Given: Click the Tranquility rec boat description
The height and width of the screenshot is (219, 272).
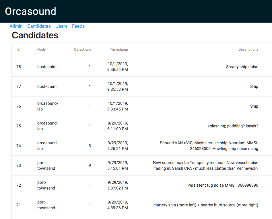Looking at the screenshot, I should (205, 165).
